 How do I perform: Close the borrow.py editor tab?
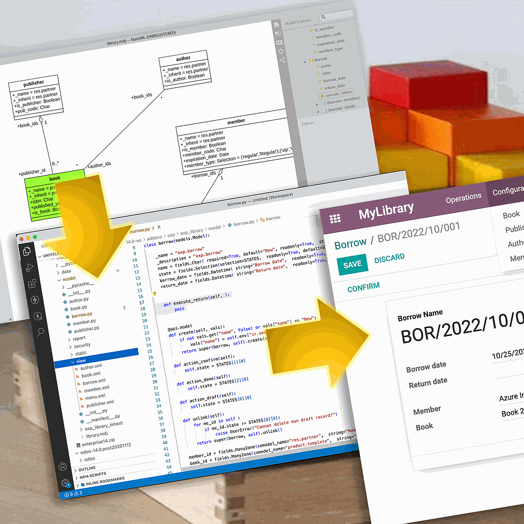click(x=159, y=227)
